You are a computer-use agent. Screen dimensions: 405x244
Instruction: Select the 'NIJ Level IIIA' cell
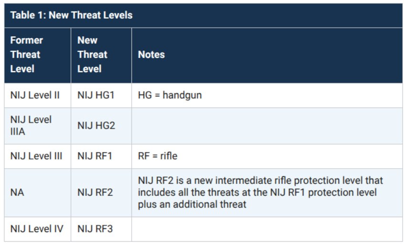pyautogui.click(x=38, y=126)
